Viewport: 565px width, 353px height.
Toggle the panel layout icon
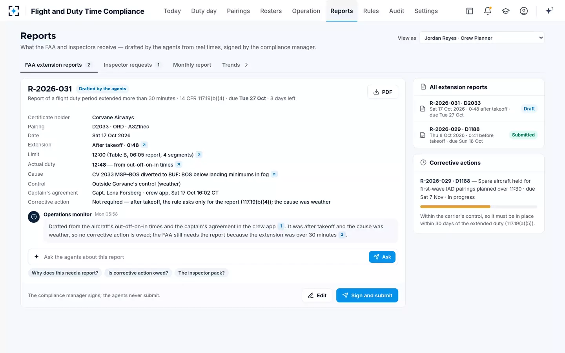click(x=470, y=11)
